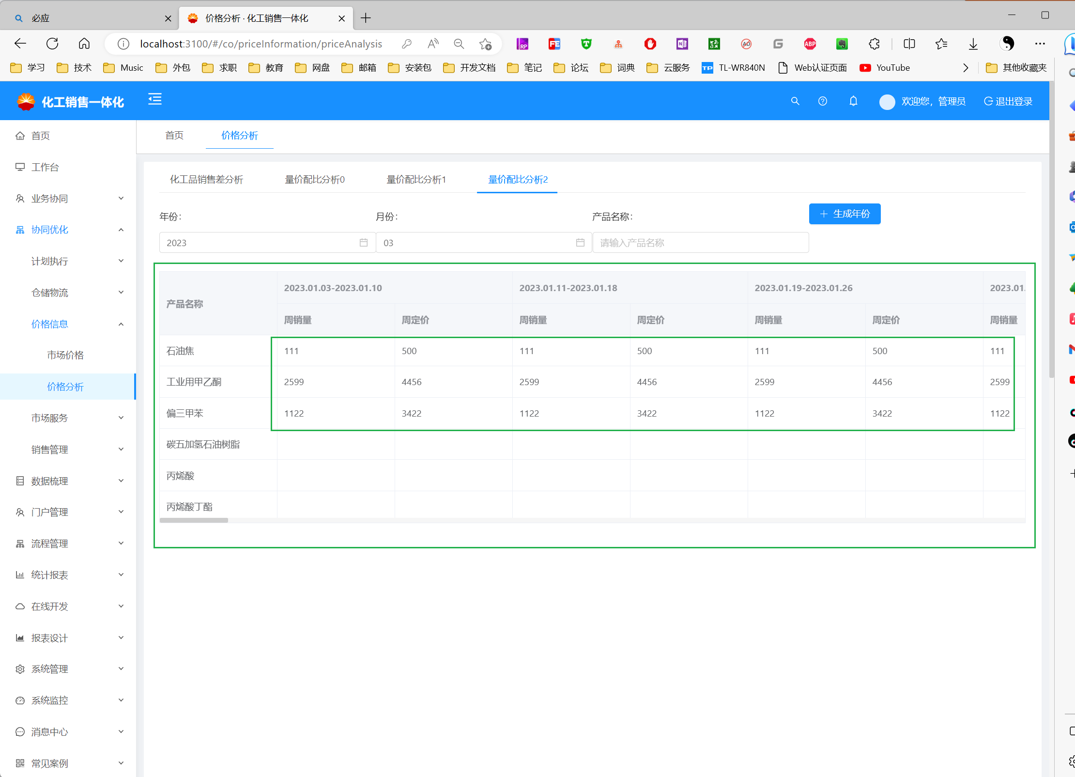Switch to the 化工品销售差分析 tab
This screenshot has height=777, width=1075.
[206, 180]
